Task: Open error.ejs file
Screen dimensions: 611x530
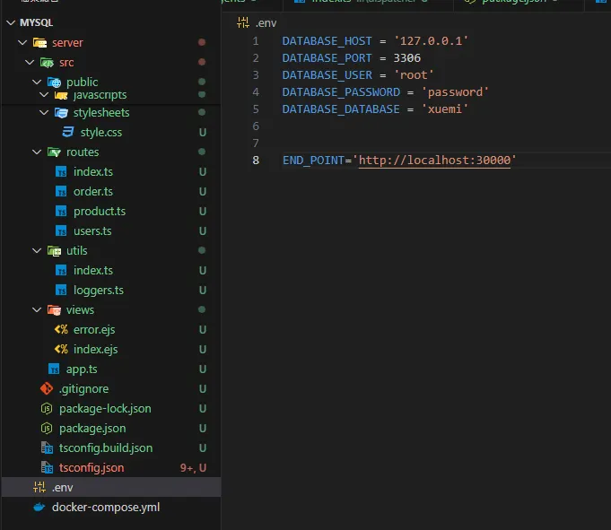Action: 94,330
